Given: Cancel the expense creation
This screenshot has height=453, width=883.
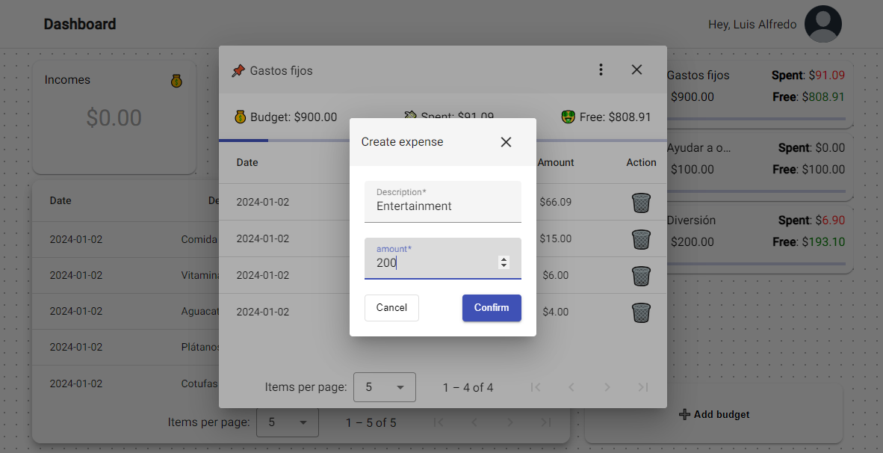Looking at the screenshot, I should click(391, 308).
